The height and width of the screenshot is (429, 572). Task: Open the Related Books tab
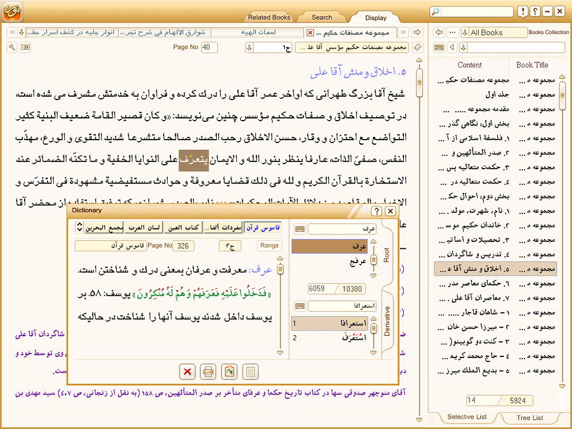point(269,17)
